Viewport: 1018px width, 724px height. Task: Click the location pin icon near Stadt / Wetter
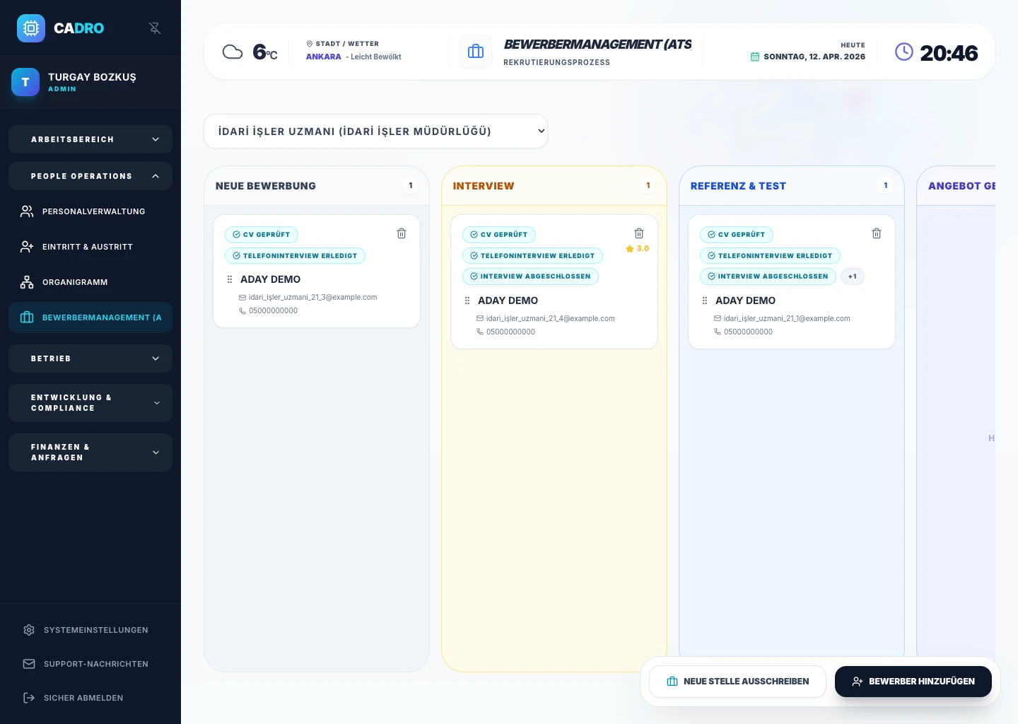(x=310, y=44)
